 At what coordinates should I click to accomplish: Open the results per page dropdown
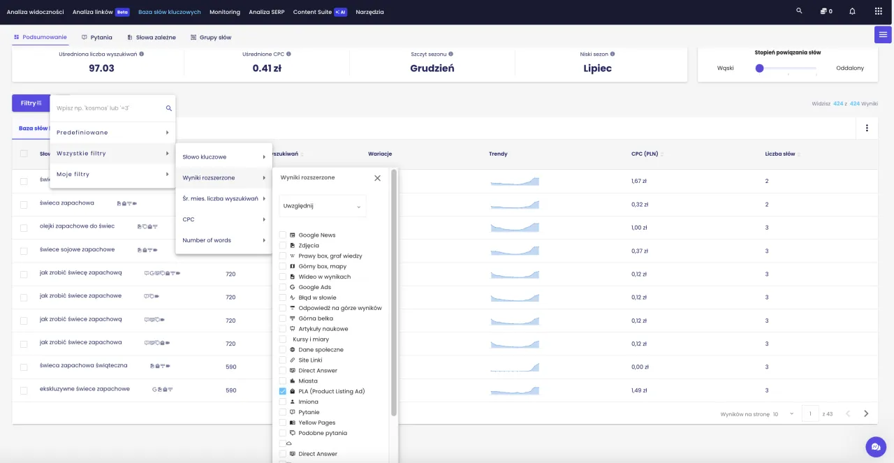[x=784, y=414]
